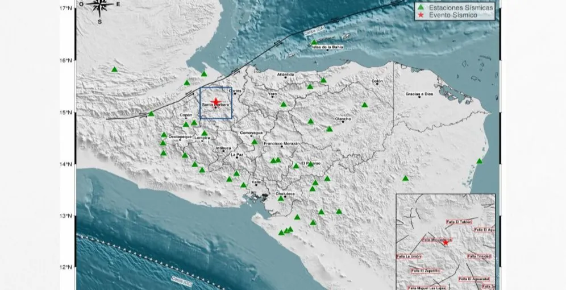Click the Falla El Tablón label
This screenshot has height=290, width=566.
459,221
